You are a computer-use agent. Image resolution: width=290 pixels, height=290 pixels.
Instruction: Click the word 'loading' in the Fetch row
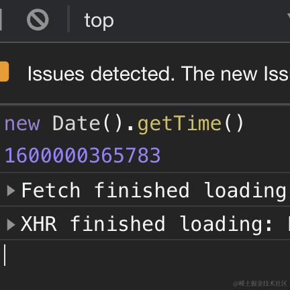tap(245, 191)
